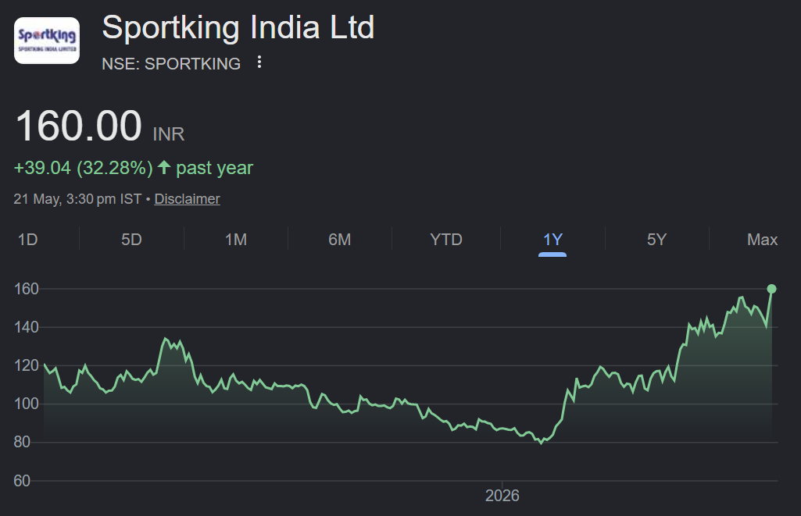Click the 21 May, 3:30 pm IST timestamp
801x516 pixels.
pos(77,199)
